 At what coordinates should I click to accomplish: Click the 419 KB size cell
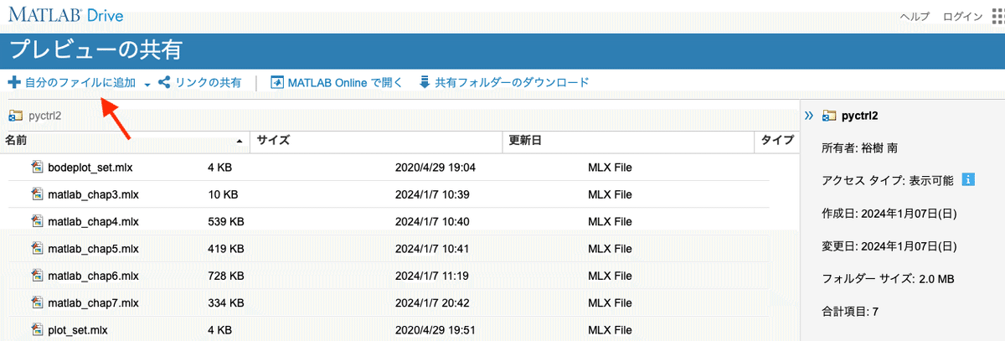[x=225, y=249]
